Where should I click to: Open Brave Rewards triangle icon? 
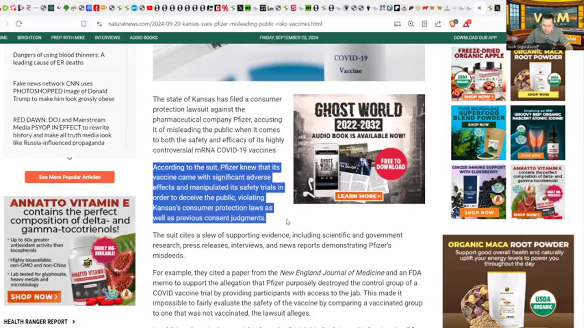click(x=466, y=24)
